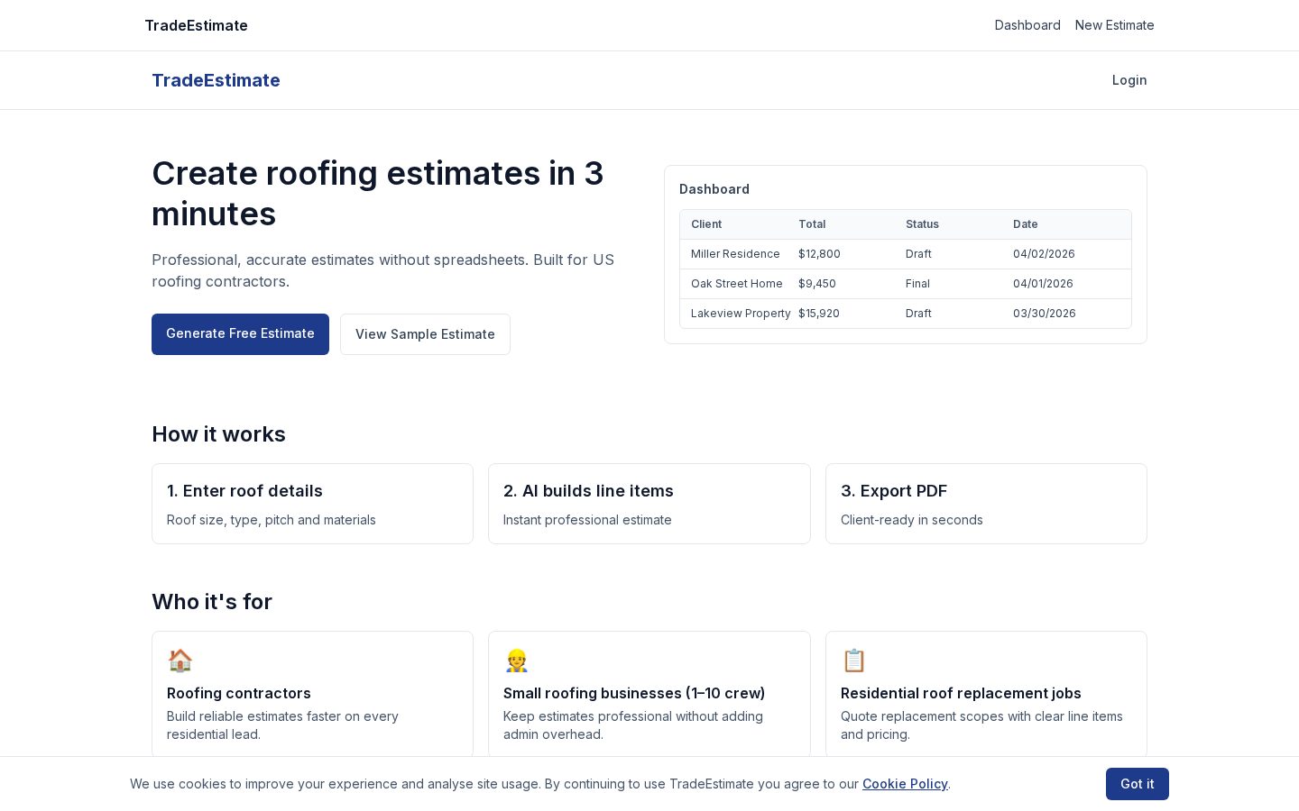Select the '2. AI builds line items' card
Screen dimensions: 1299x811
coord(649,504)
